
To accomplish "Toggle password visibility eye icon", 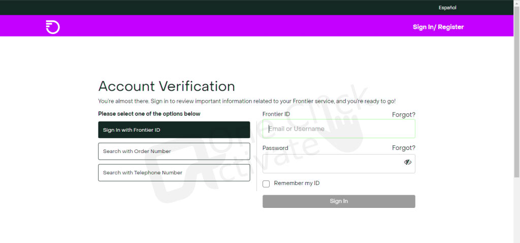I will tap(408, 162).
